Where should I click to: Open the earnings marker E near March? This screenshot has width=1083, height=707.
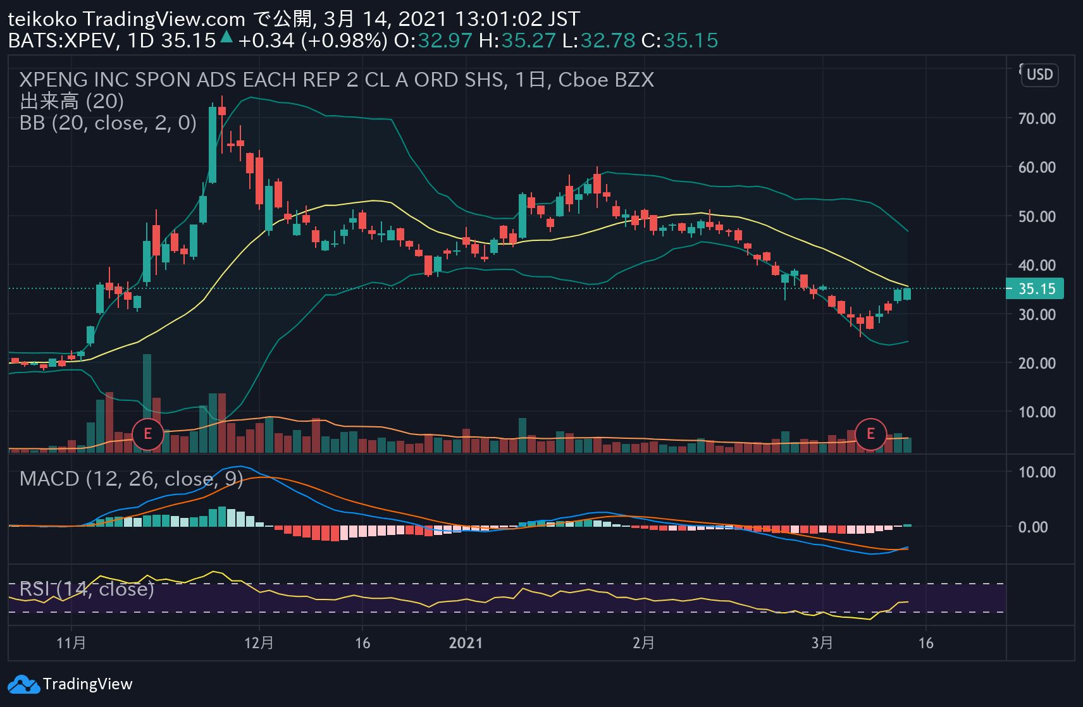[870, 434]
